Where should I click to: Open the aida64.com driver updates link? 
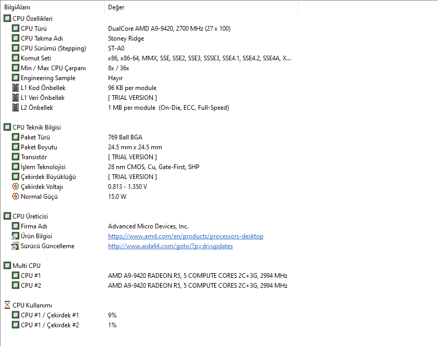tap(170, 246)
